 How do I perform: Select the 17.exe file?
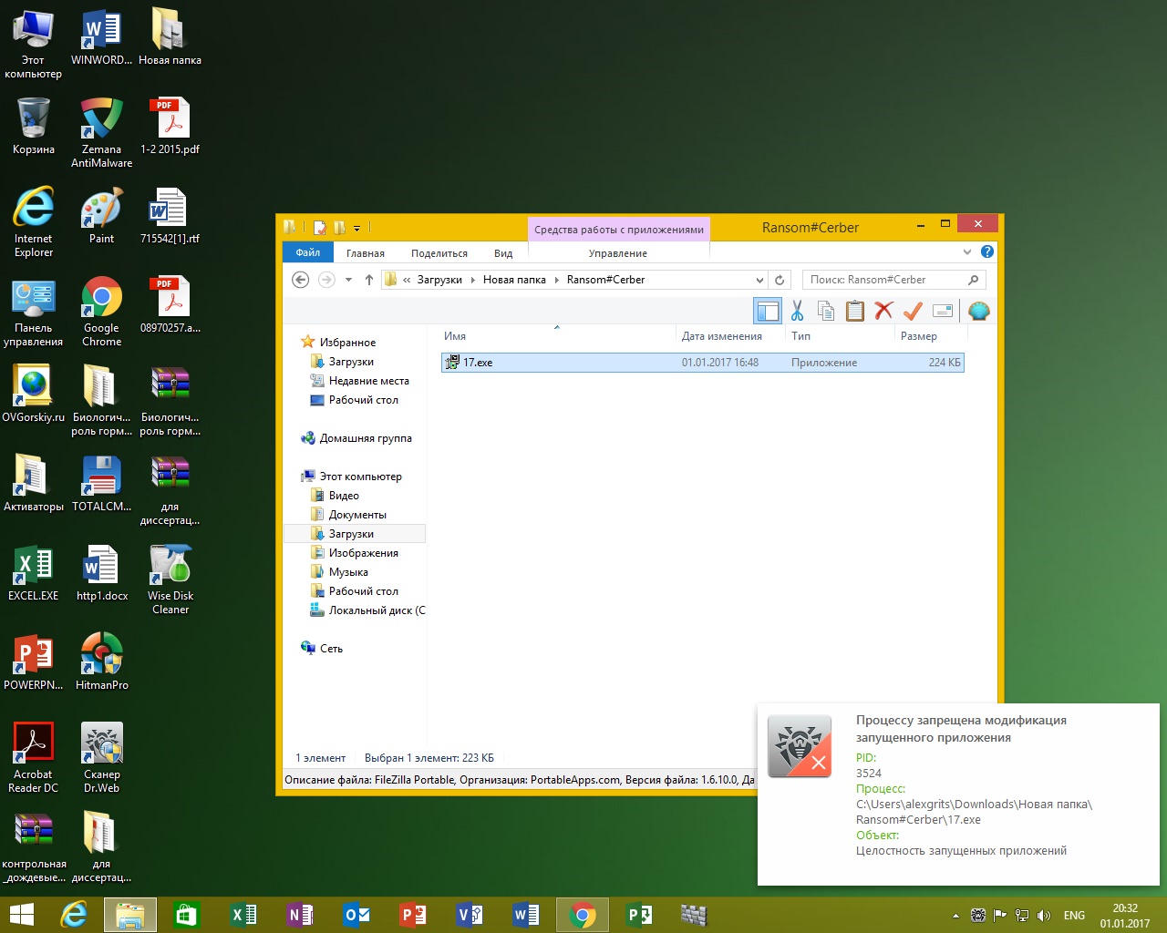tap(478, 363)
